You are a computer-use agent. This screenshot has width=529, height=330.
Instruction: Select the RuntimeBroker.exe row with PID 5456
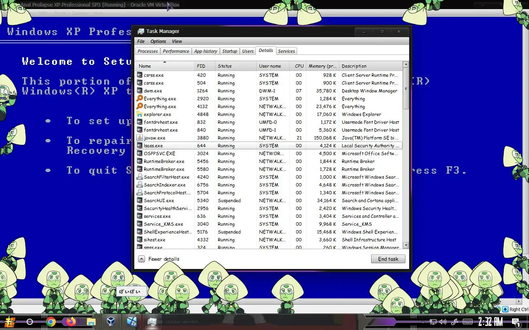click(x=269, y=161)
